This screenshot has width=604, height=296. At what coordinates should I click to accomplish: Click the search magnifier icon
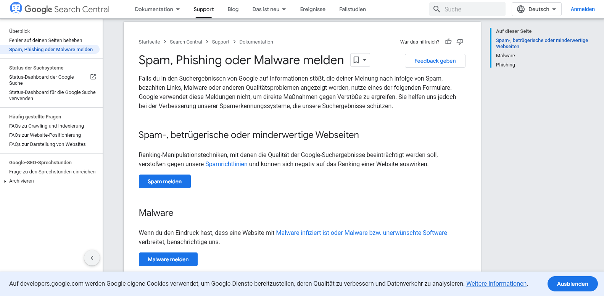[x=437, y=9]
